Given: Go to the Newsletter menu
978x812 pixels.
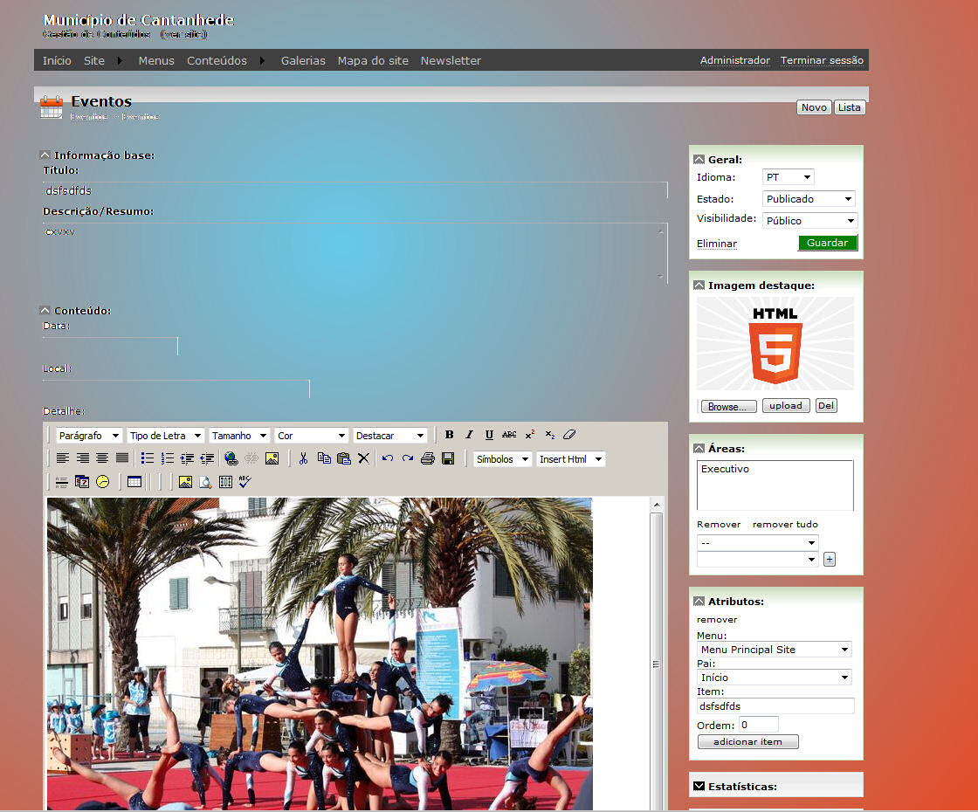Looking at the screenshot, I should (x=451, y=61).
